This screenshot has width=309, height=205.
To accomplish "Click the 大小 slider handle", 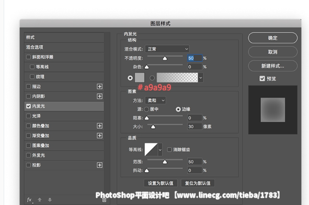I will coord(153,127).
